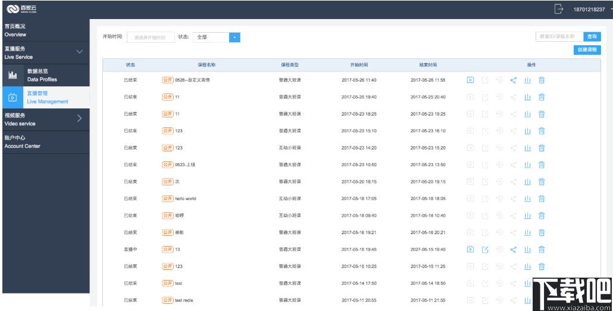Screen dimensions: 613x311
Task: Click 互动小班课 type in hello world row
Action: pyautogui.click(x=290, y=199)
